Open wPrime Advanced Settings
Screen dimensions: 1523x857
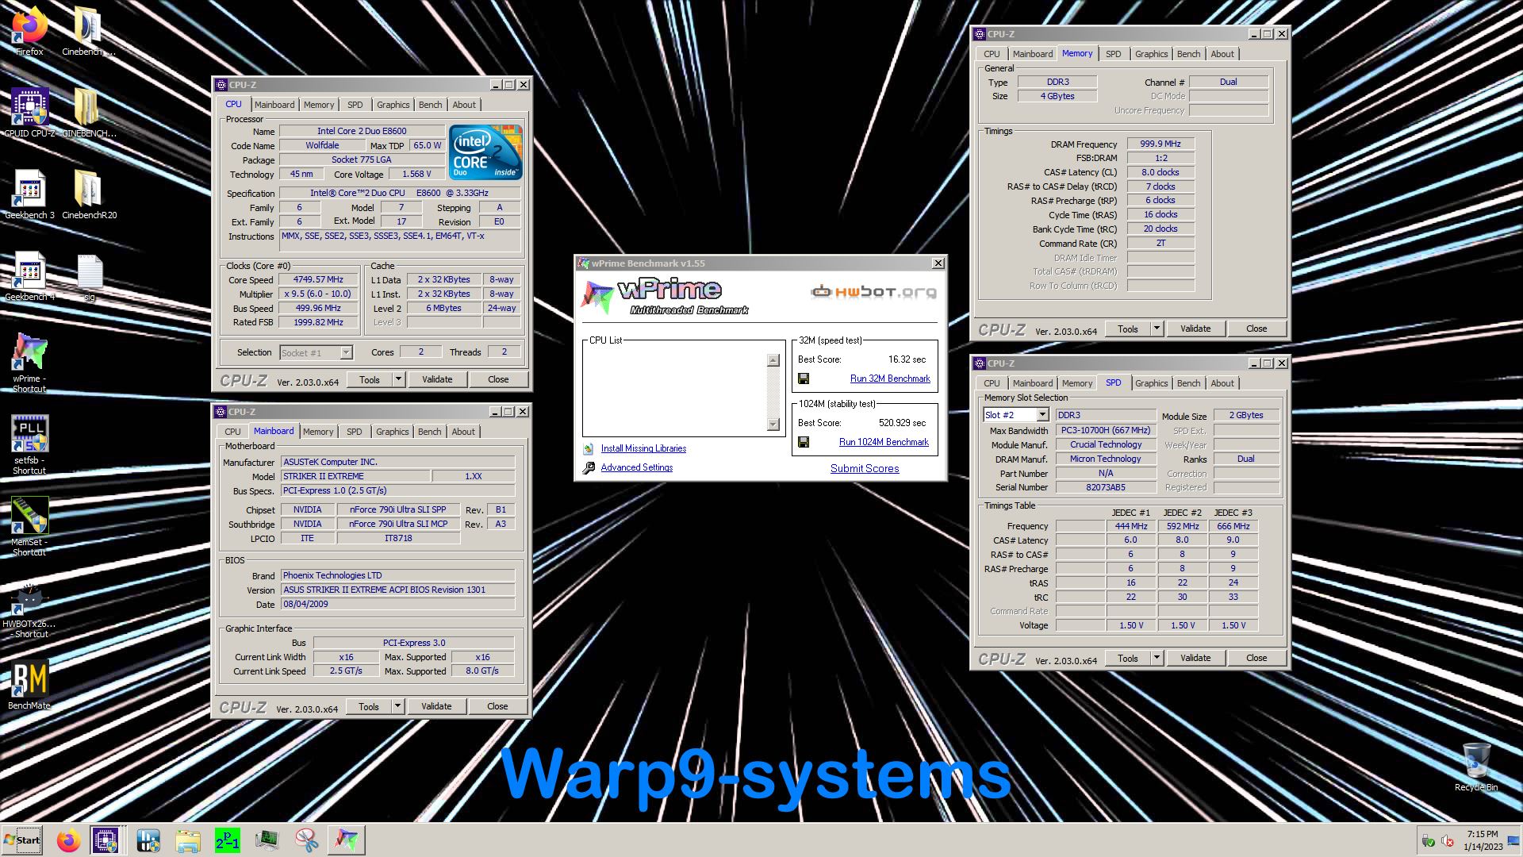pos(637,467)
